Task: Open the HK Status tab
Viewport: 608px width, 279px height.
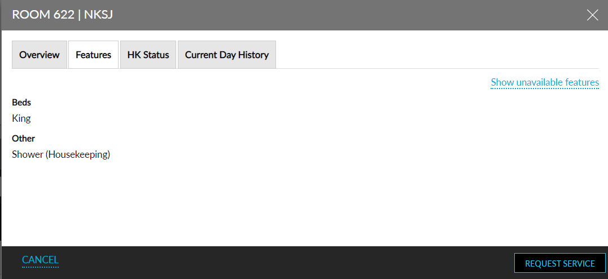Action: (148, 55)
